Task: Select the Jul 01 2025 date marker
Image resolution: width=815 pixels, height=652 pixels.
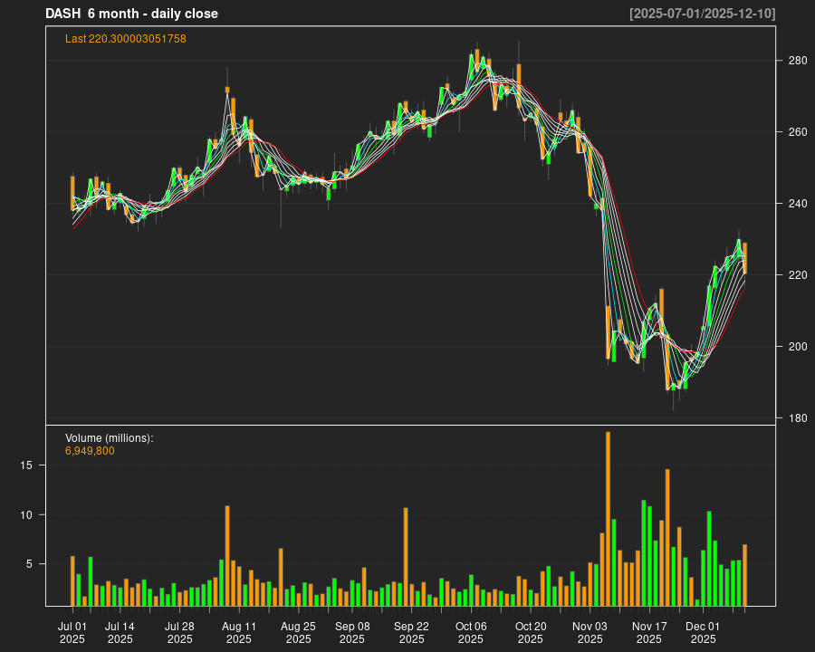Action: point(72,632)
